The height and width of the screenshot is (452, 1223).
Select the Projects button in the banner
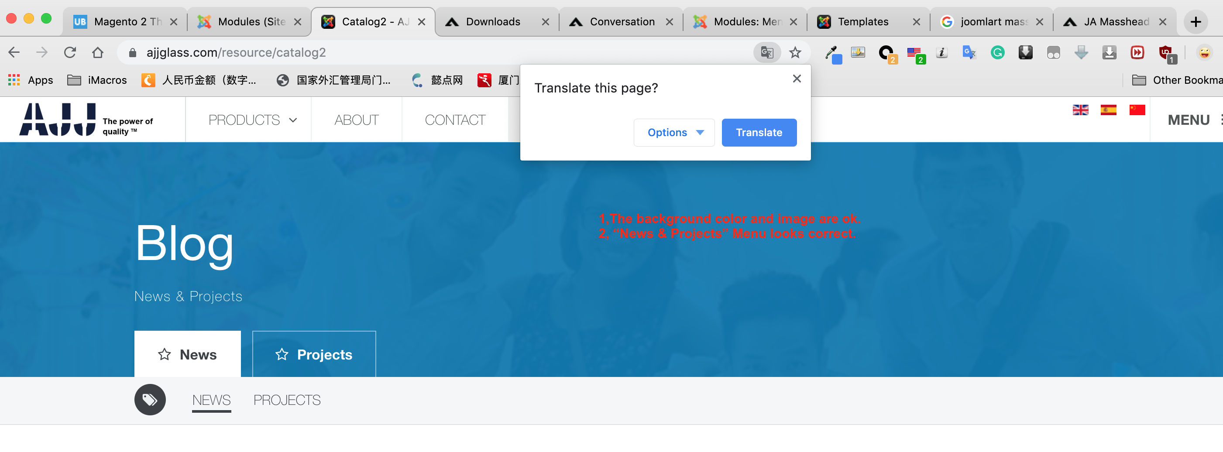coord(314,354)
